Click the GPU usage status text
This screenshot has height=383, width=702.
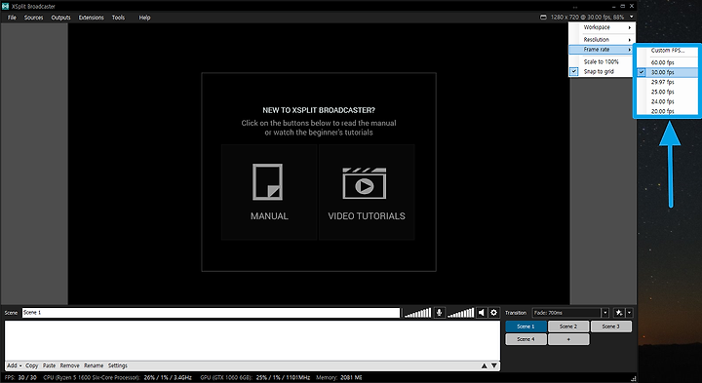tap(255, 377)
